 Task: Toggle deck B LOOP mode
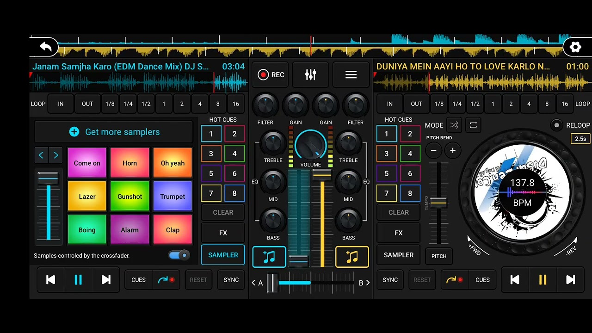pos(583,104)
